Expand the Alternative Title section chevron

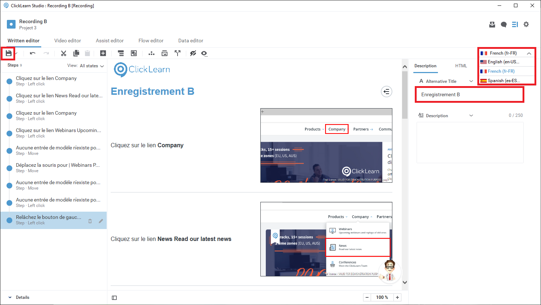471,81
